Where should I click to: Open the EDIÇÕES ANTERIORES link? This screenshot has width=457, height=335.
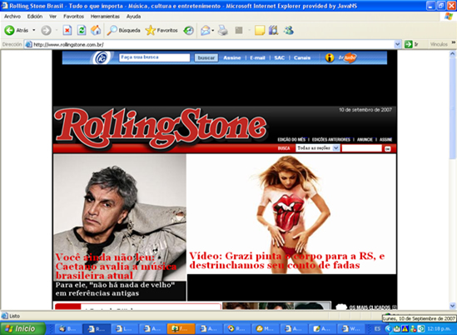[x=331, y=140]
